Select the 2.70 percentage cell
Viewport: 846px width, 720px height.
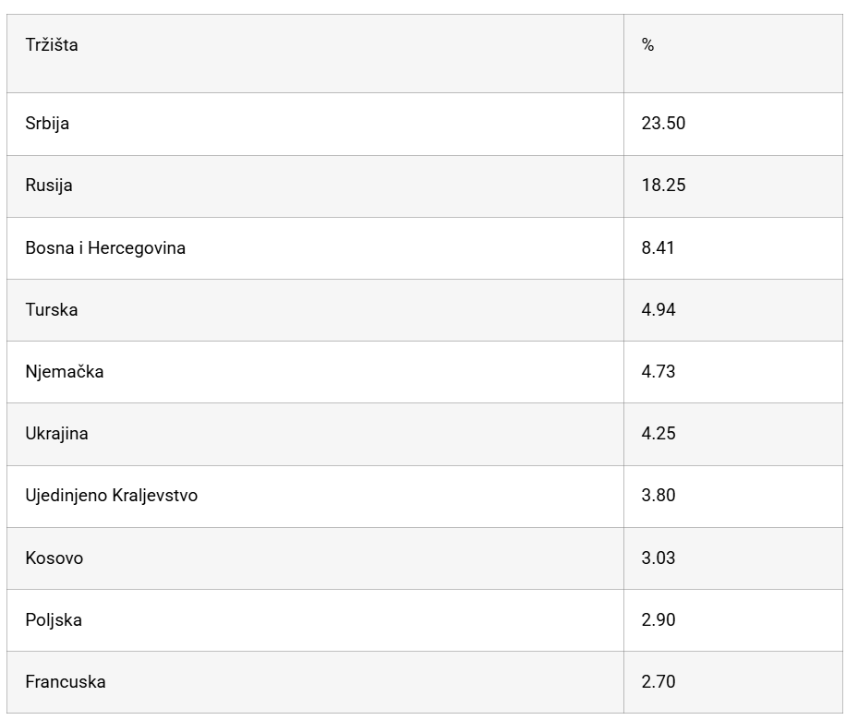tap(733, 682)
